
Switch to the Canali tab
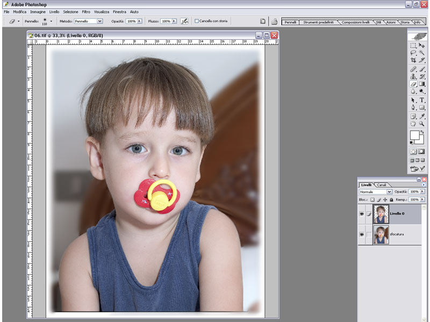tap(381, 185)
